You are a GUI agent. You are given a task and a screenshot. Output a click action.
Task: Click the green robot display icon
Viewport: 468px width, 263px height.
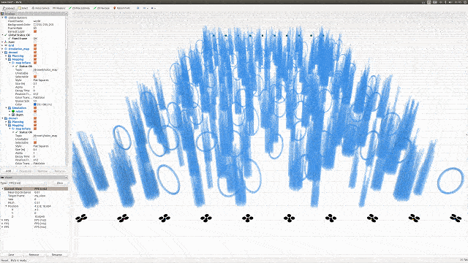point(13,111)
